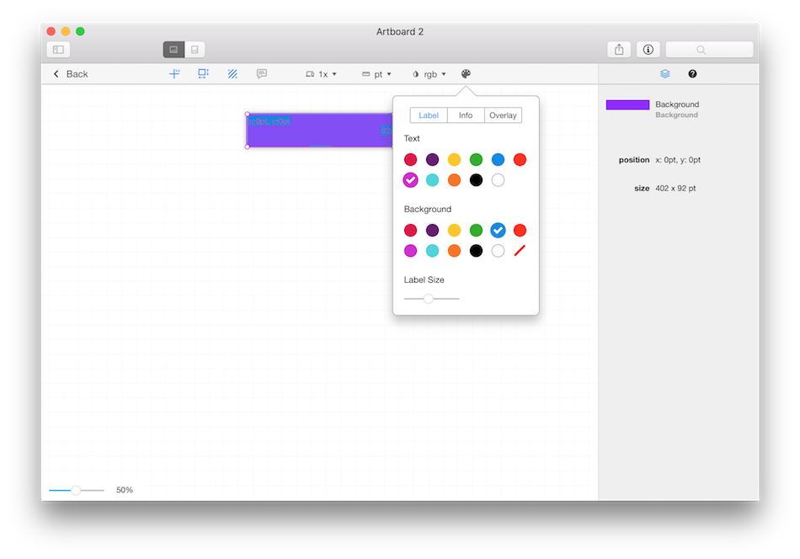Click the zoom slider handle
Image resolution: width=800 pixels, height=559 pixels.
click(76, 490)
